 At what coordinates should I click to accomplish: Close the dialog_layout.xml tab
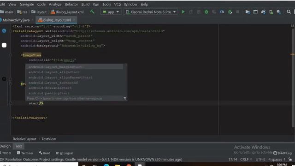74,20
